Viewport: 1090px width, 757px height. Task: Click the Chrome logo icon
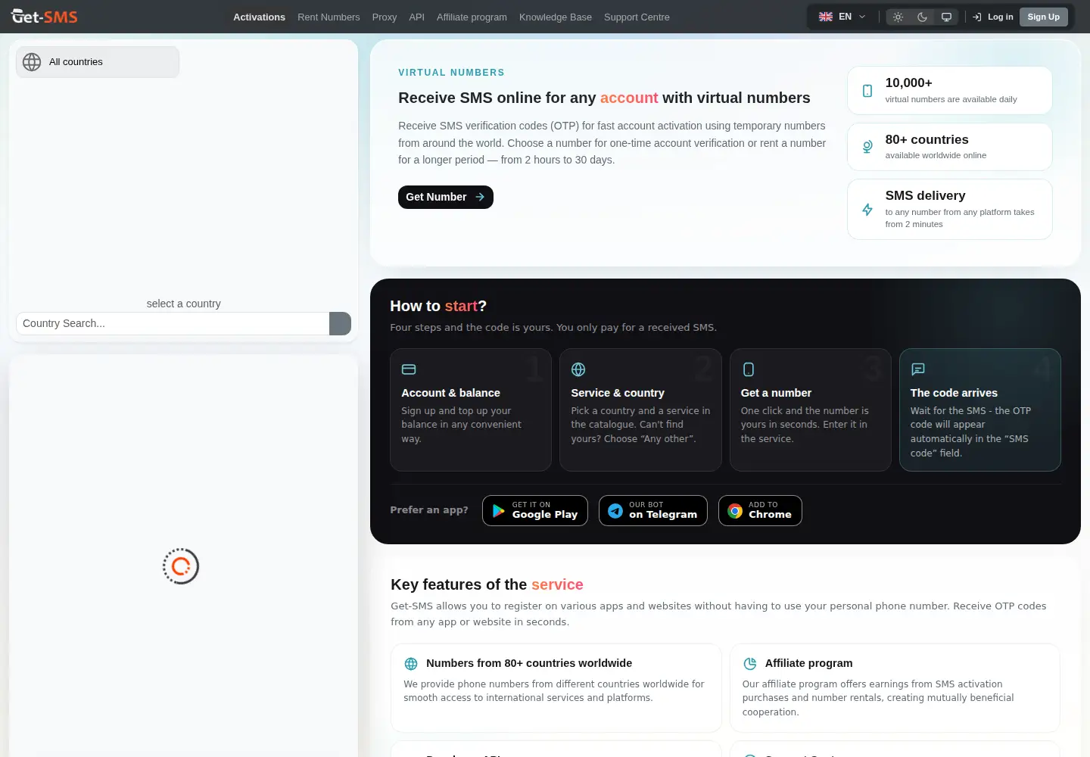(x=735, y=511)
